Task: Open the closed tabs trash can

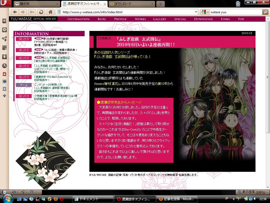Action: pyautogui.click(x=238, y=4)
